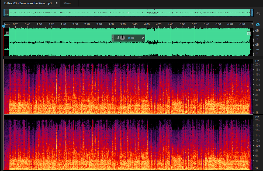Viewport: 263px width, 171px height.
Task: Click the 4:00 mark on the time ruler
Action: click(x=147, y=24)
